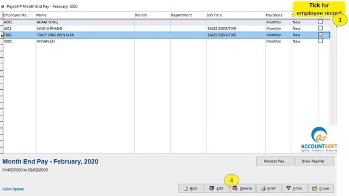The image size is (349, 196).
Task: Select employee number V001
Action: (8, 41)
